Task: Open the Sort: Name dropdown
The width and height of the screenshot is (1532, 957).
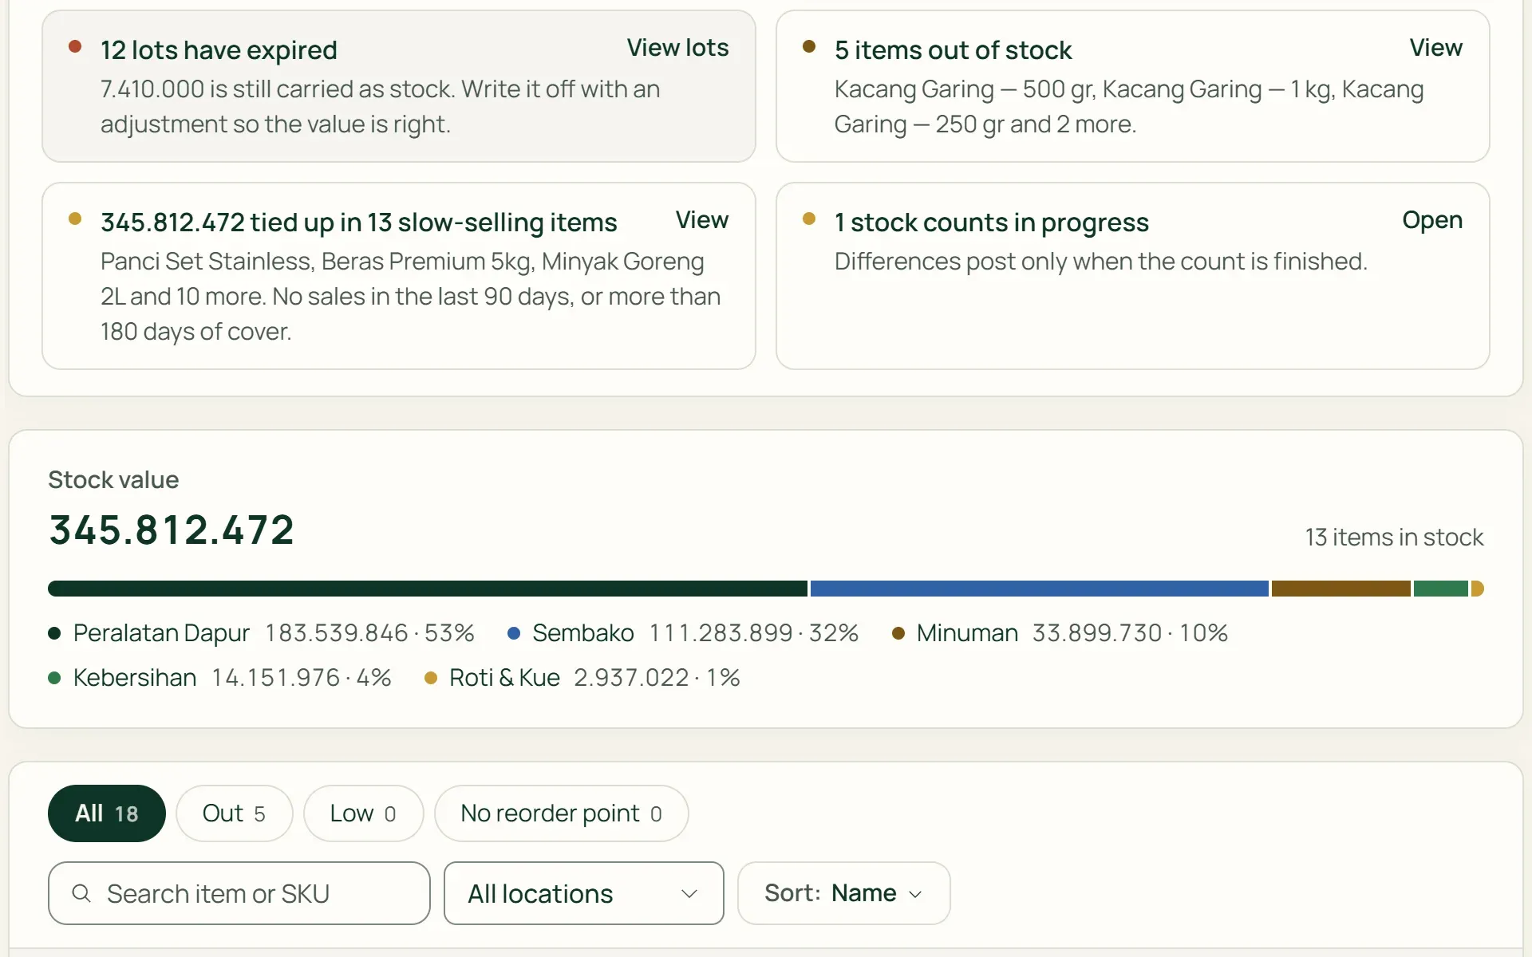Action: point(843,893)
